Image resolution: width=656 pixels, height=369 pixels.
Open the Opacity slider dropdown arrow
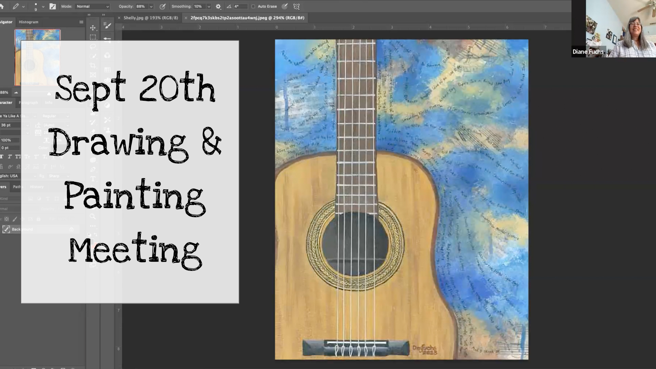pyautogui.click(x=151, y=6)
